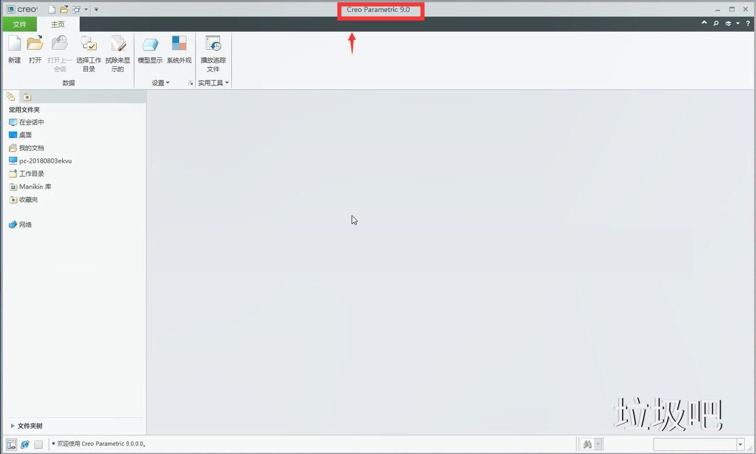Click Play Trail File (播放追踪文件) icon
The image size is (756, 454).
(213, 53)
